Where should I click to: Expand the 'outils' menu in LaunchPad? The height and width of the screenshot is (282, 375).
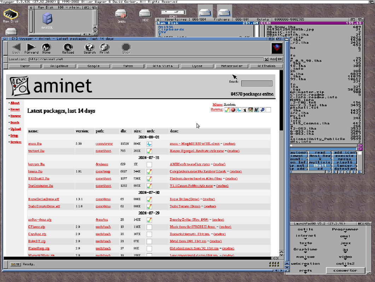(x=305, y=230)
